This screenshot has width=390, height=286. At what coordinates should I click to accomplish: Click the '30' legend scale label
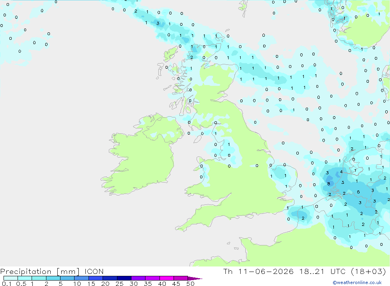coord(134,284)
